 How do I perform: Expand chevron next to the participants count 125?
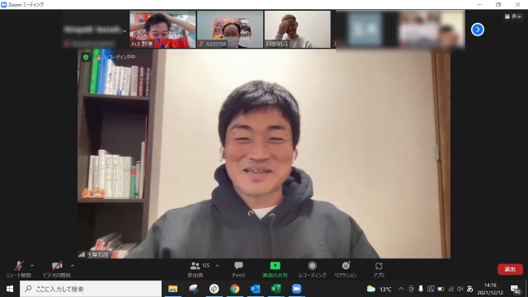pos(217,266)
